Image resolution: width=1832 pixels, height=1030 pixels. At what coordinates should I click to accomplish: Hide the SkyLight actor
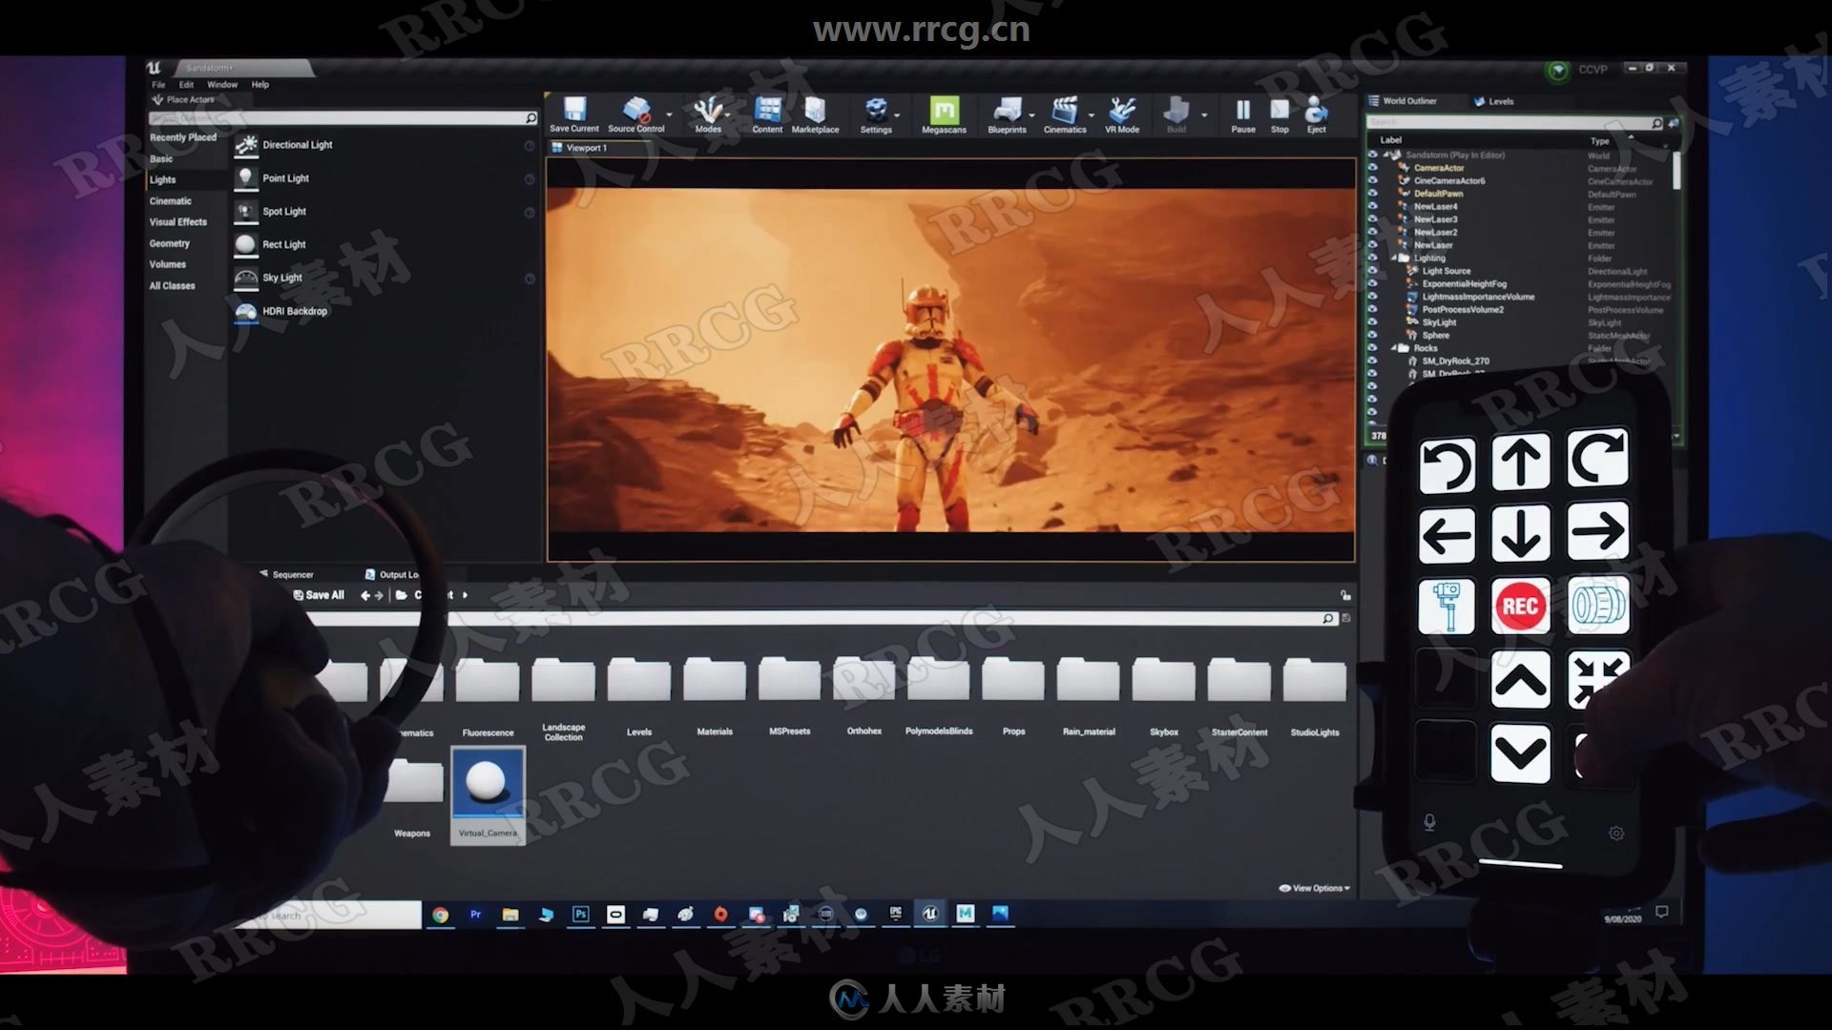1373,322
